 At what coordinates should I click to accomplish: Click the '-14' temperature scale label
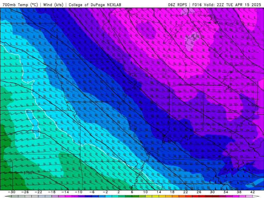(x=65, y=192)
